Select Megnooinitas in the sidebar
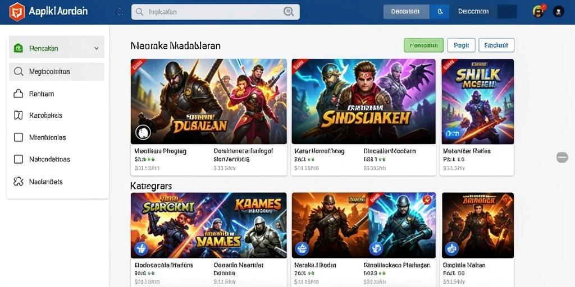 (57, 71)
